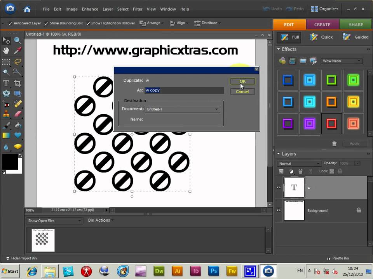373x279 pixels.
Task: Select the Cookie Cutter tool
Action: (6, 93)
